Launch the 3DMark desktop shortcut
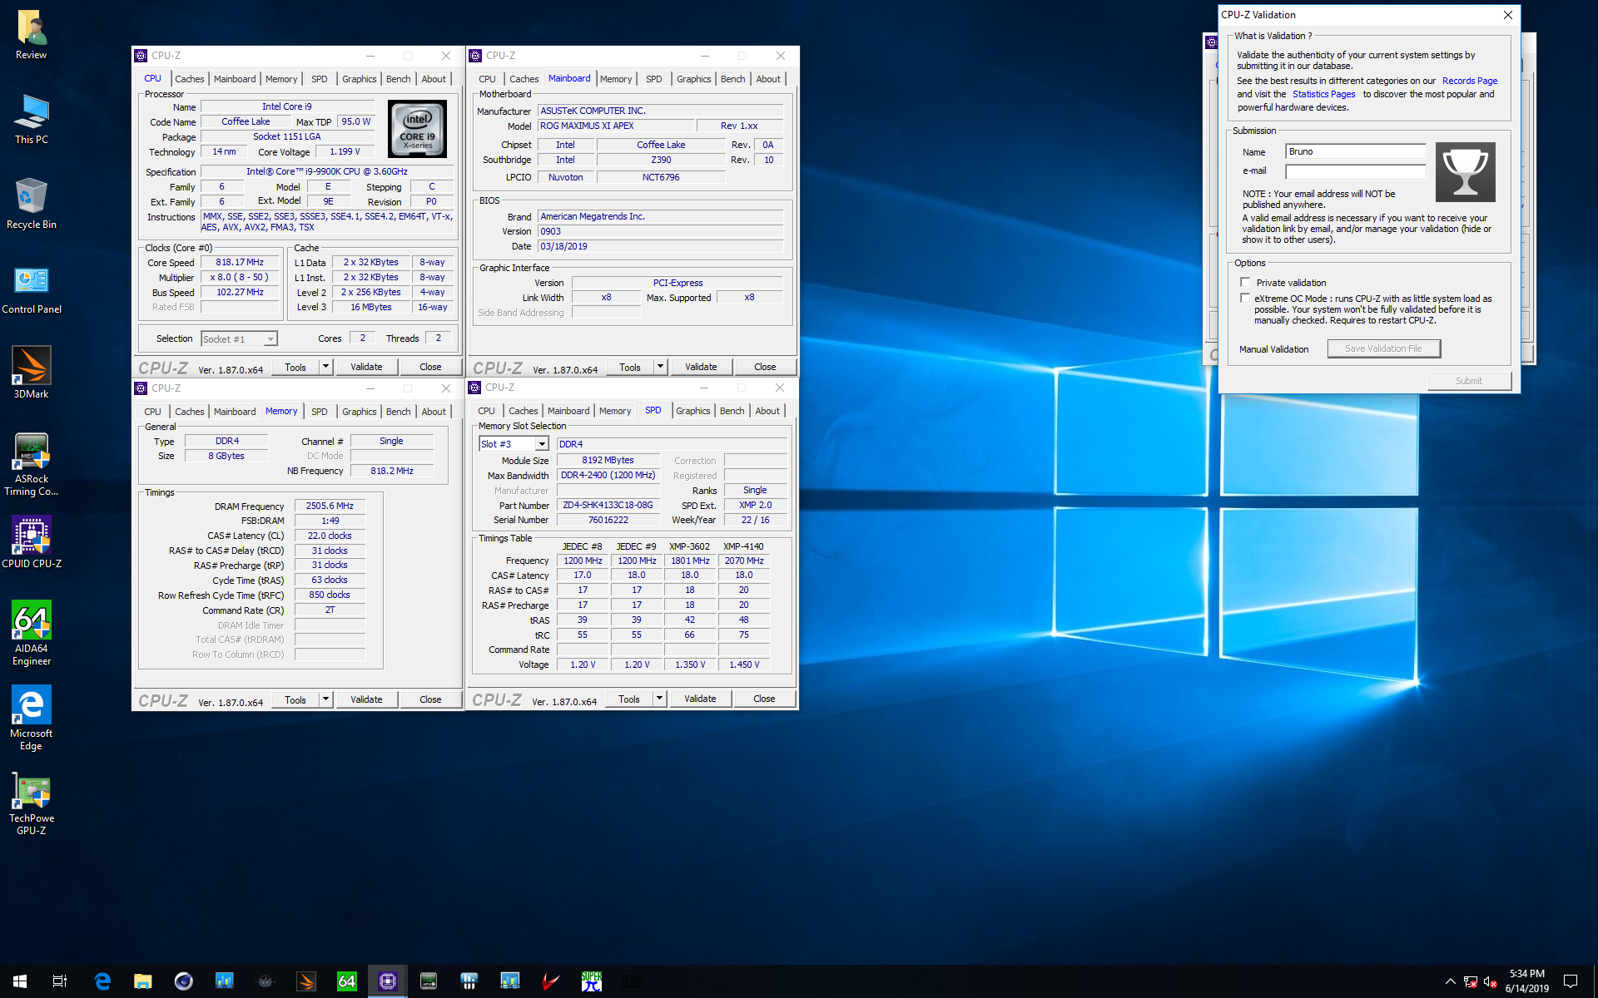The image size is (1598, 998). point(32,374)
